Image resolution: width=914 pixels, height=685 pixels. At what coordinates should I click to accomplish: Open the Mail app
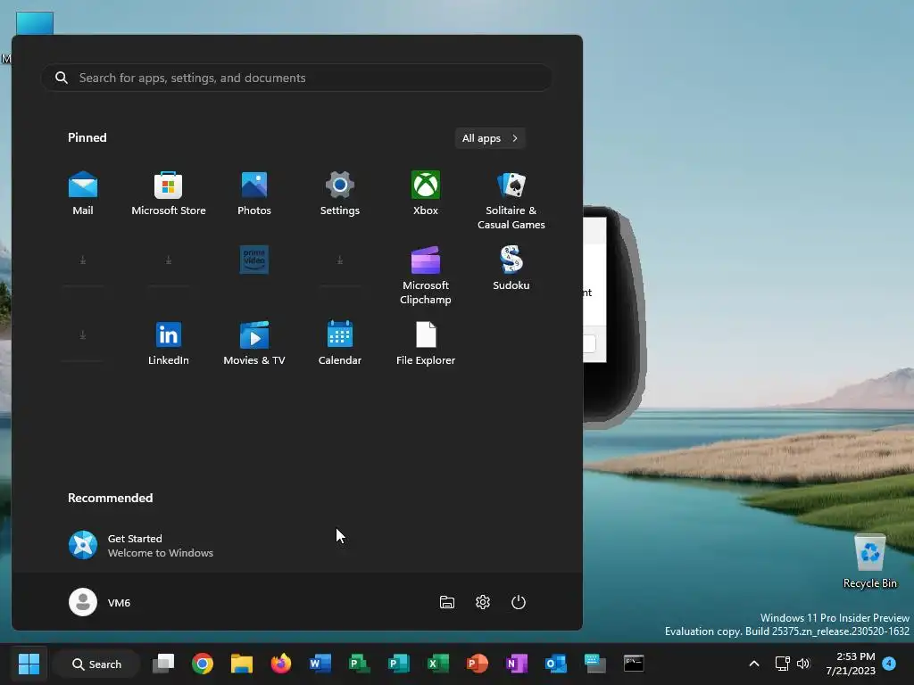pos(83,194)
